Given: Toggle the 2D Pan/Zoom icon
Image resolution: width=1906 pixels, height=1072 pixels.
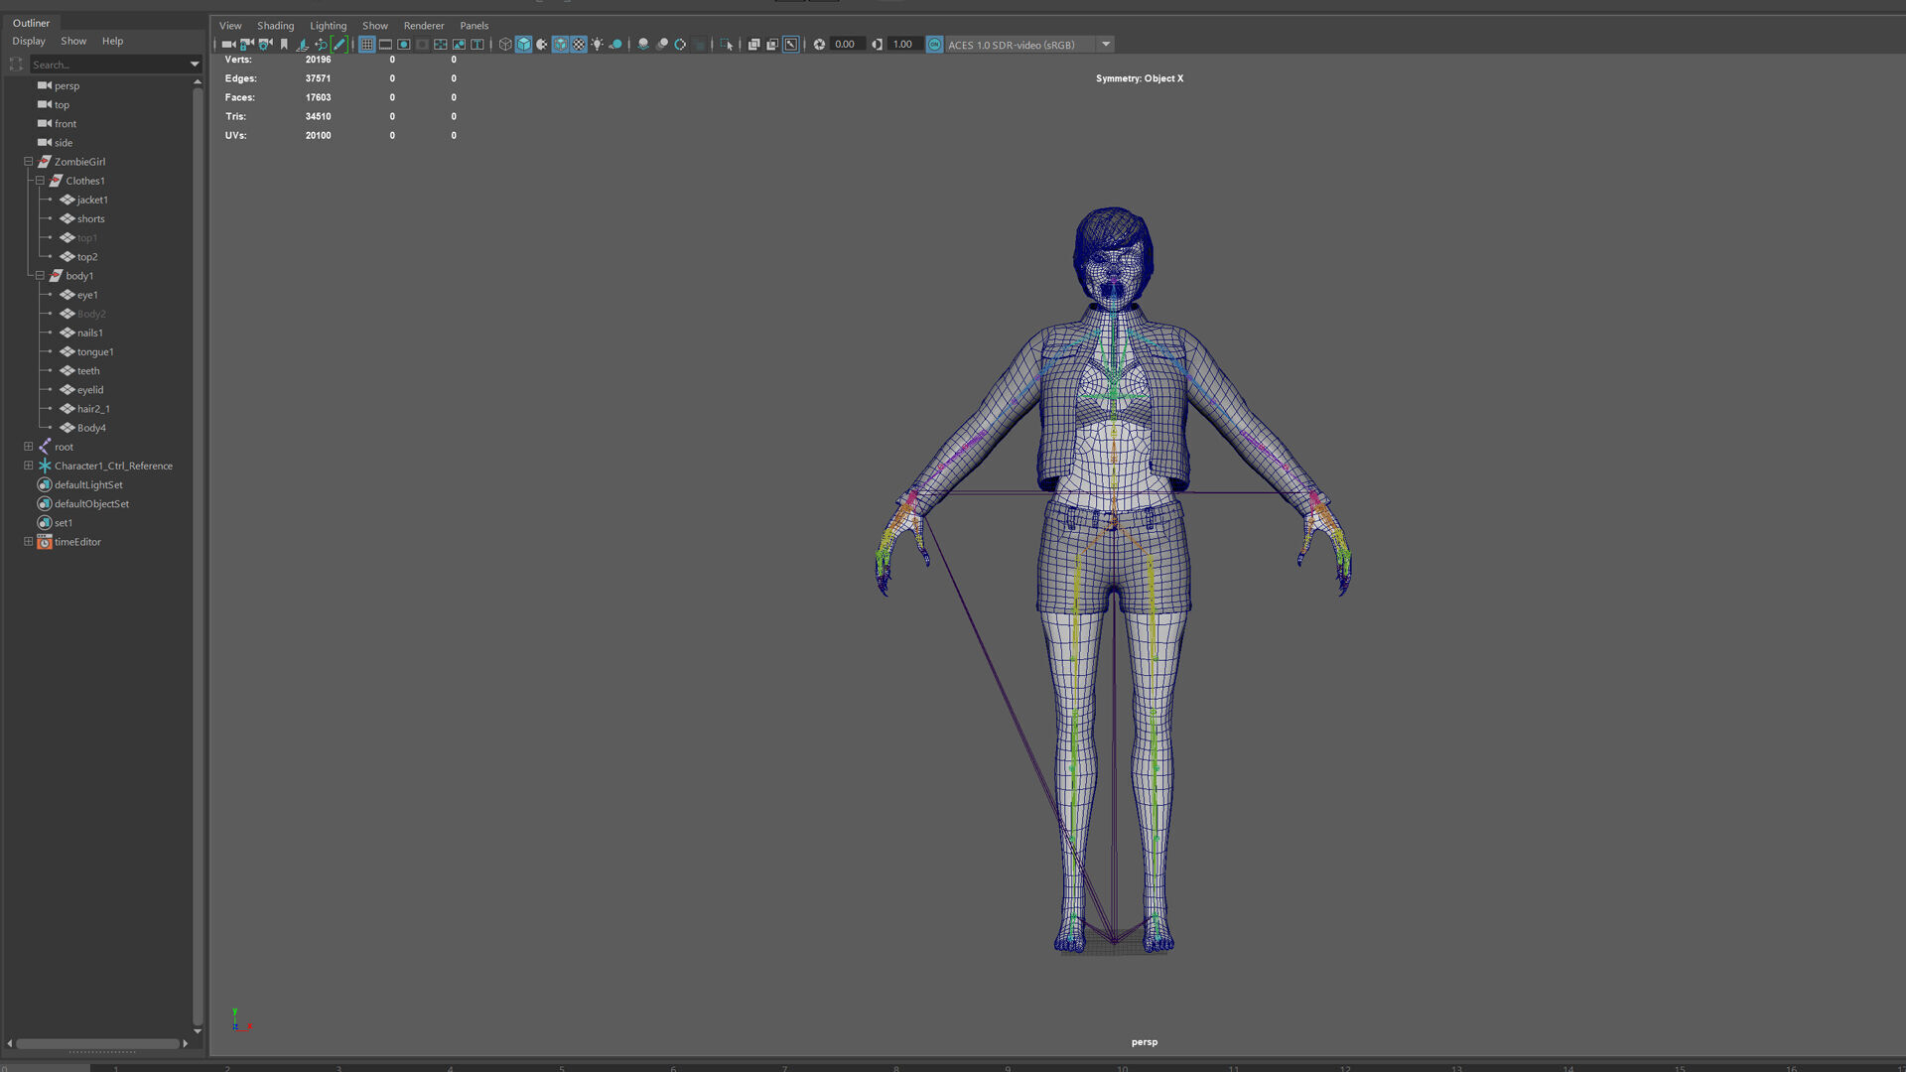Looking at the screenshot, I should (321, 45).
